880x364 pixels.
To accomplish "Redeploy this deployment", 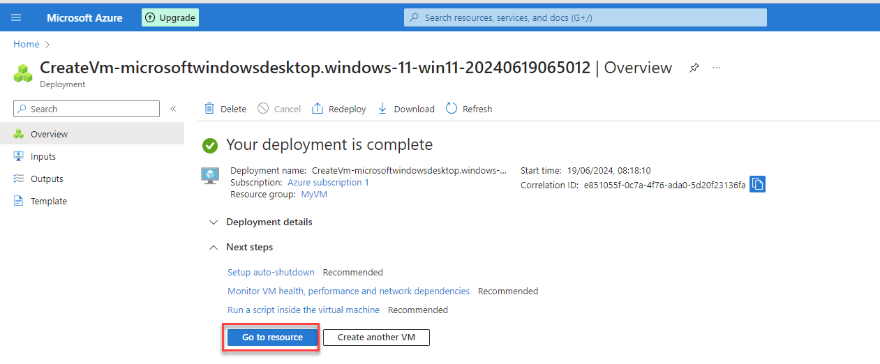I will tap(338, 109).
